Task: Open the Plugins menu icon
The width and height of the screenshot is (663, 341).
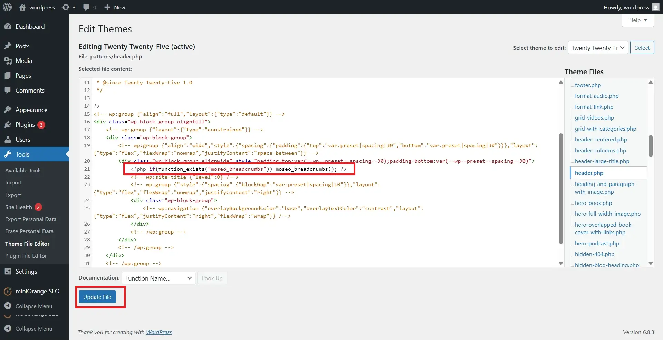Action: [x=8, y=125]
